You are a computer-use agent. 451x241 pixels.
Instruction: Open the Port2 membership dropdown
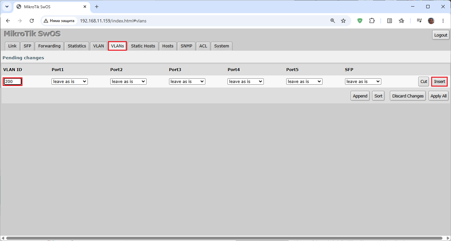pyautogui.click(x=128, y=81)
